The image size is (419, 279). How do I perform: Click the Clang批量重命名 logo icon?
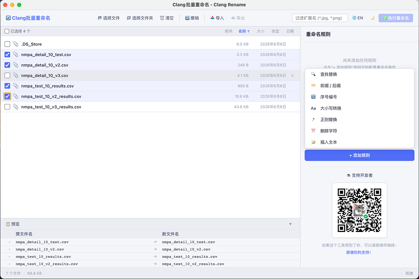8,18
